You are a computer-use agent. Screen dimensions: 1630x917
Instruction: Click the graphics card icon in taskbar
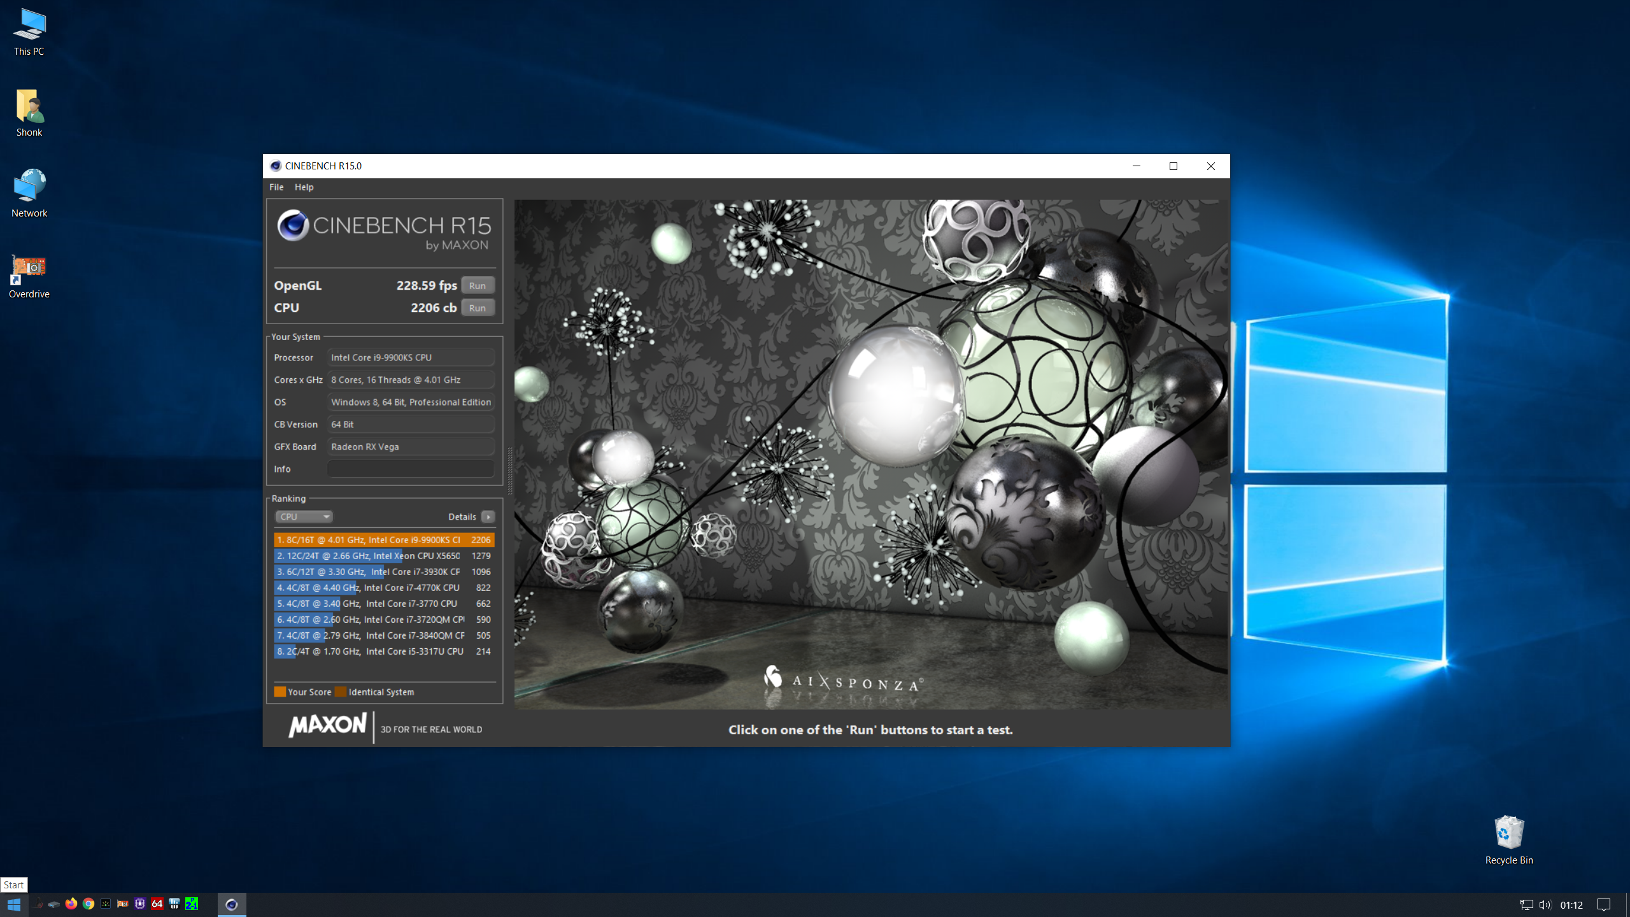[123, 904]
